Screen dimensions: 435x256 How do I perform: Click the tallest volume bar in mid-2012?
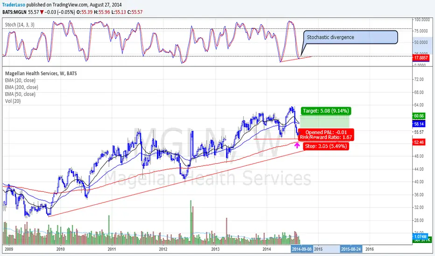pyautogui.click(x=191, y=222)
